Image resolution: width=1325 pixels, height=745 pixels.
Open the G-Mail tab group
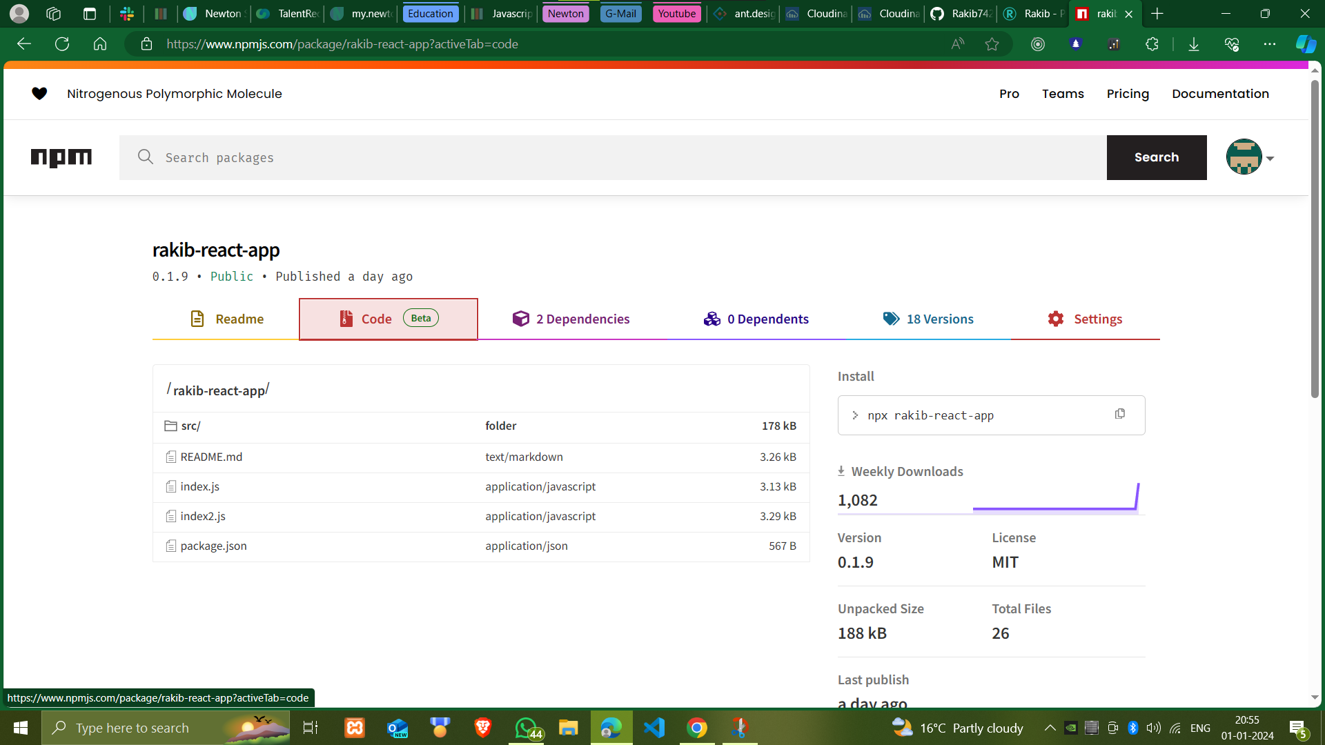[620, 14]
